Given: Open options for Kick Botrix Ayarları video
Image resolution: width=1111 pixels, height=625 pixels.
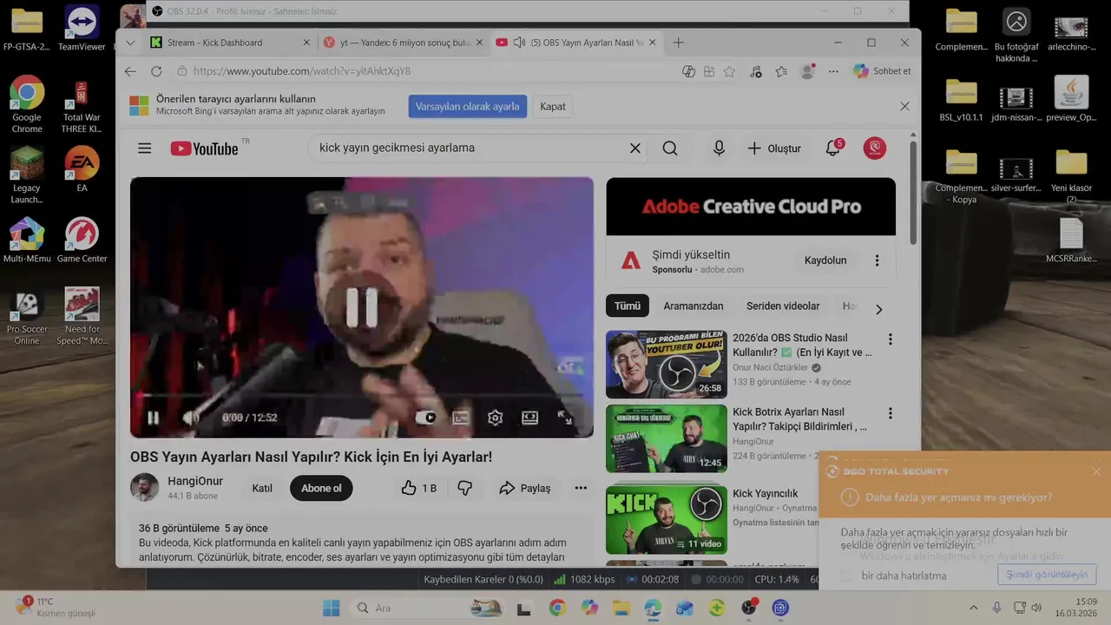Looking at the screenshot, I should (x=890, y=414).
